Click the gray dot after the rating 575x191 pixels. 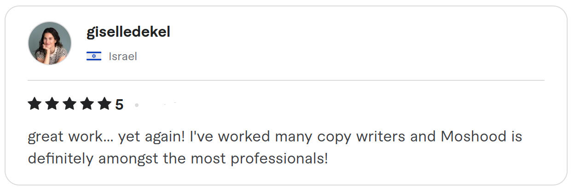coord(137,105)
